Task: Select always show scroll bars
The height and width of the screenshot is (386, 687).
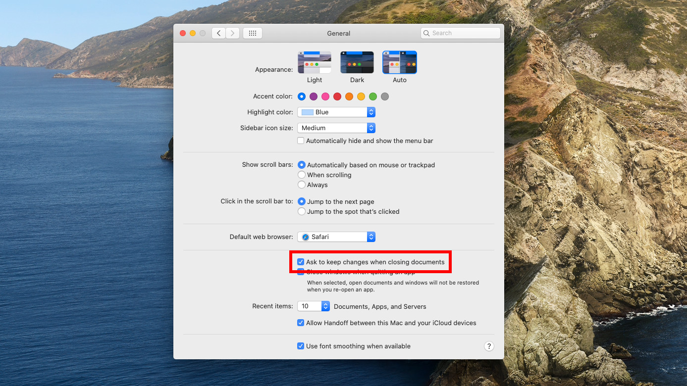Action: coord(302,185)
